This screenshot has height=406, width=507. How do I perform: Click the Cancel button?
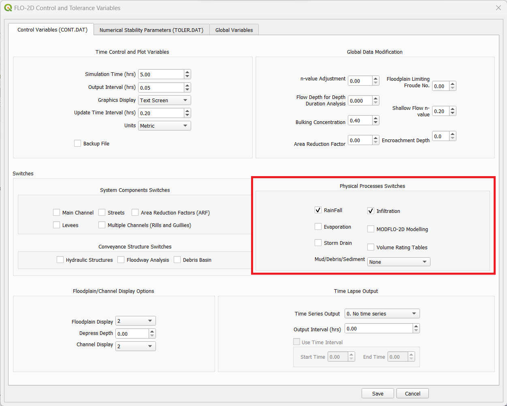tap(412, 393)
